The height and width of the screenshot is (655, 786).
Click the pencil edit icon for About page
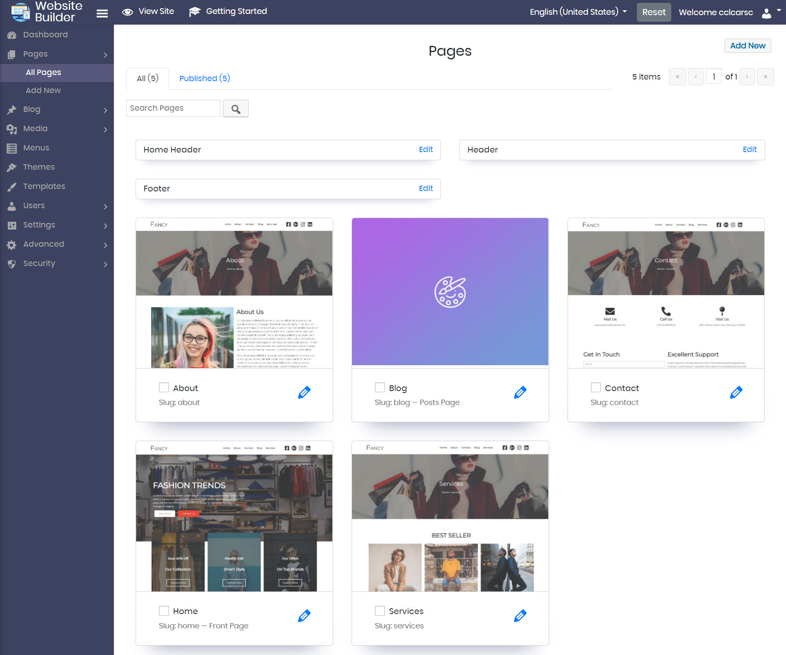click(x=304, y=393)
